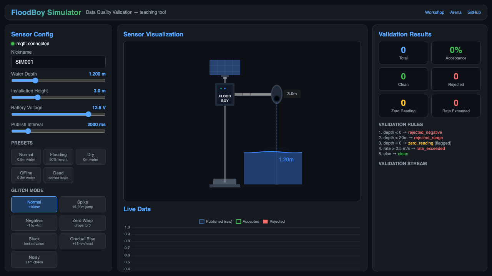Click the Battery Voltage slider handle
This screenshot has height=276, width=492.
[x=88, y=114]
